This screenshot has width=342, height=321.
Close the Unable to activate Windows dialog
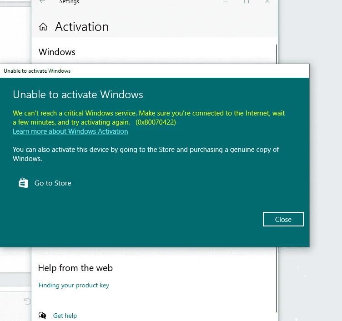[x=283, y=219]
